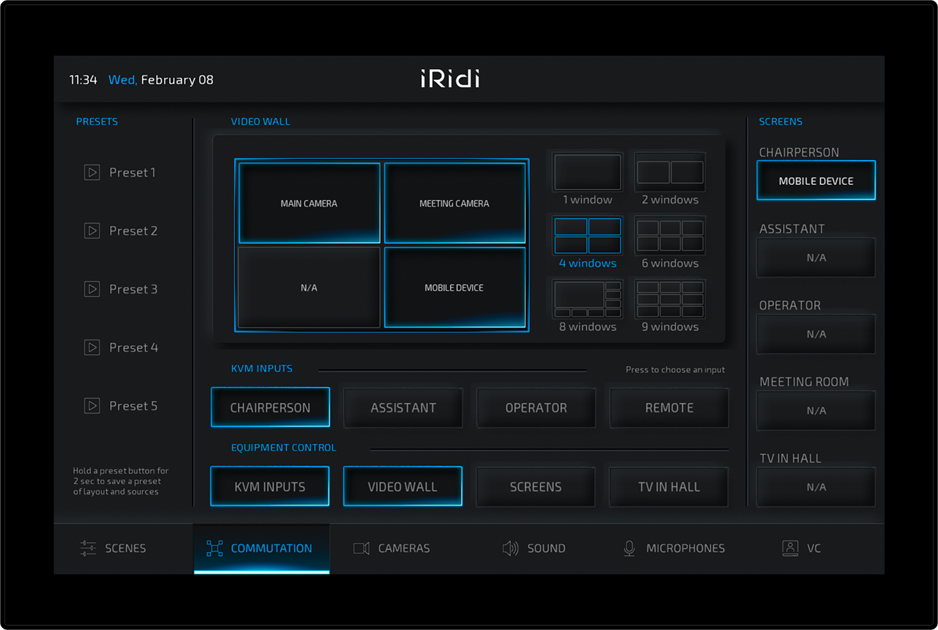Select the 2 windows layout icon
Screen dimensions: 938x630
pyautogui.click(x=670, y=172)
